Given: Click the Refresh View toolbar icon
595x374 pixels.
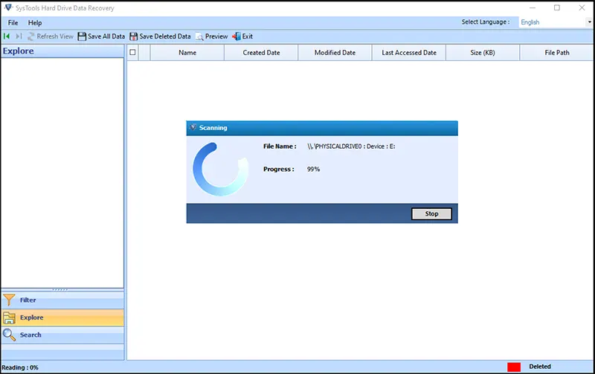Looking at the screenshot, I should tap(30, 36).
